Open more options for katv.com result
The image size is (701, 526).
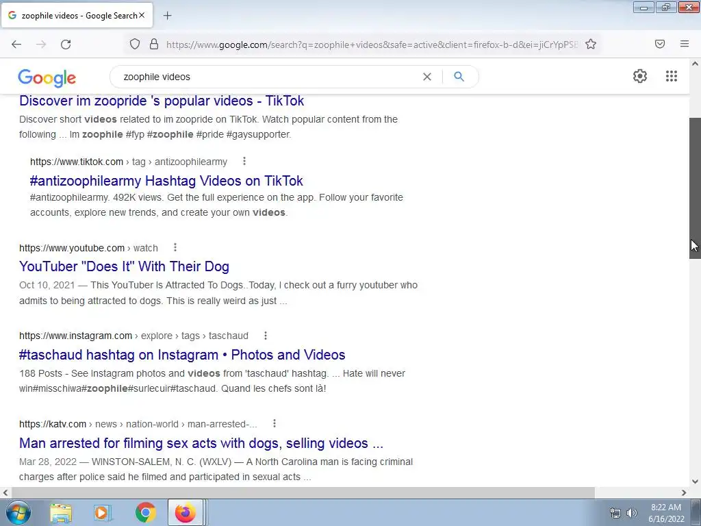pos(275,423)
